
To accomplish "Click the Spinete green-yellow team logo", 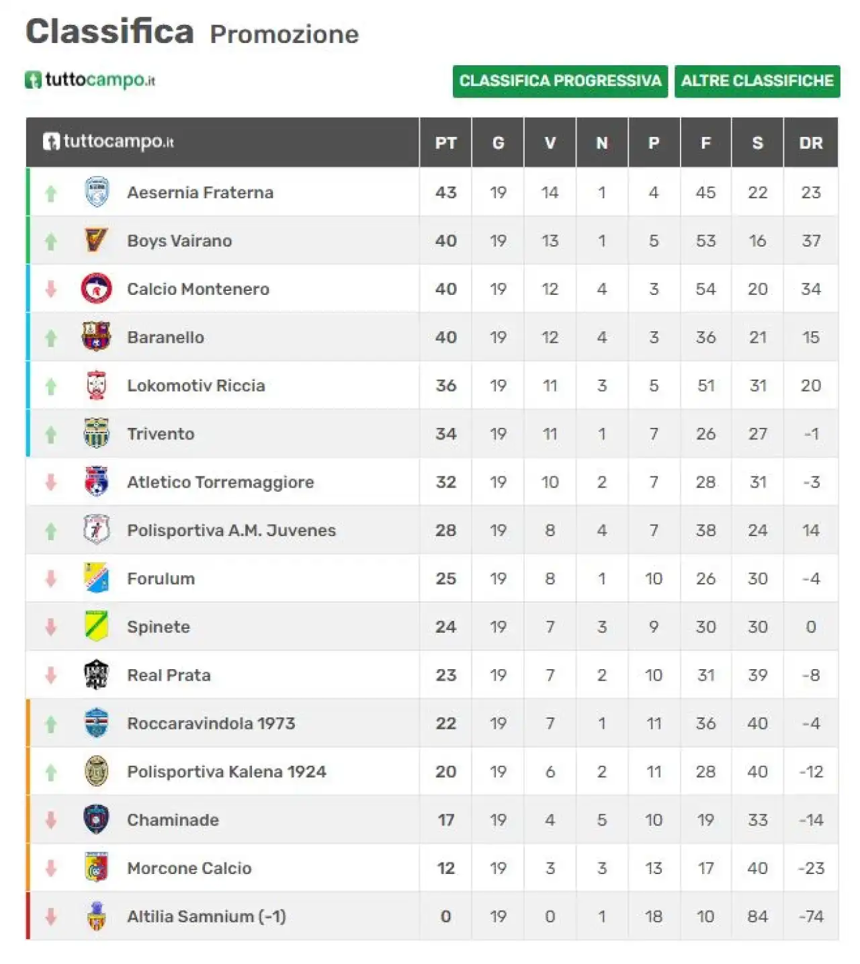I will coord(97,627).
